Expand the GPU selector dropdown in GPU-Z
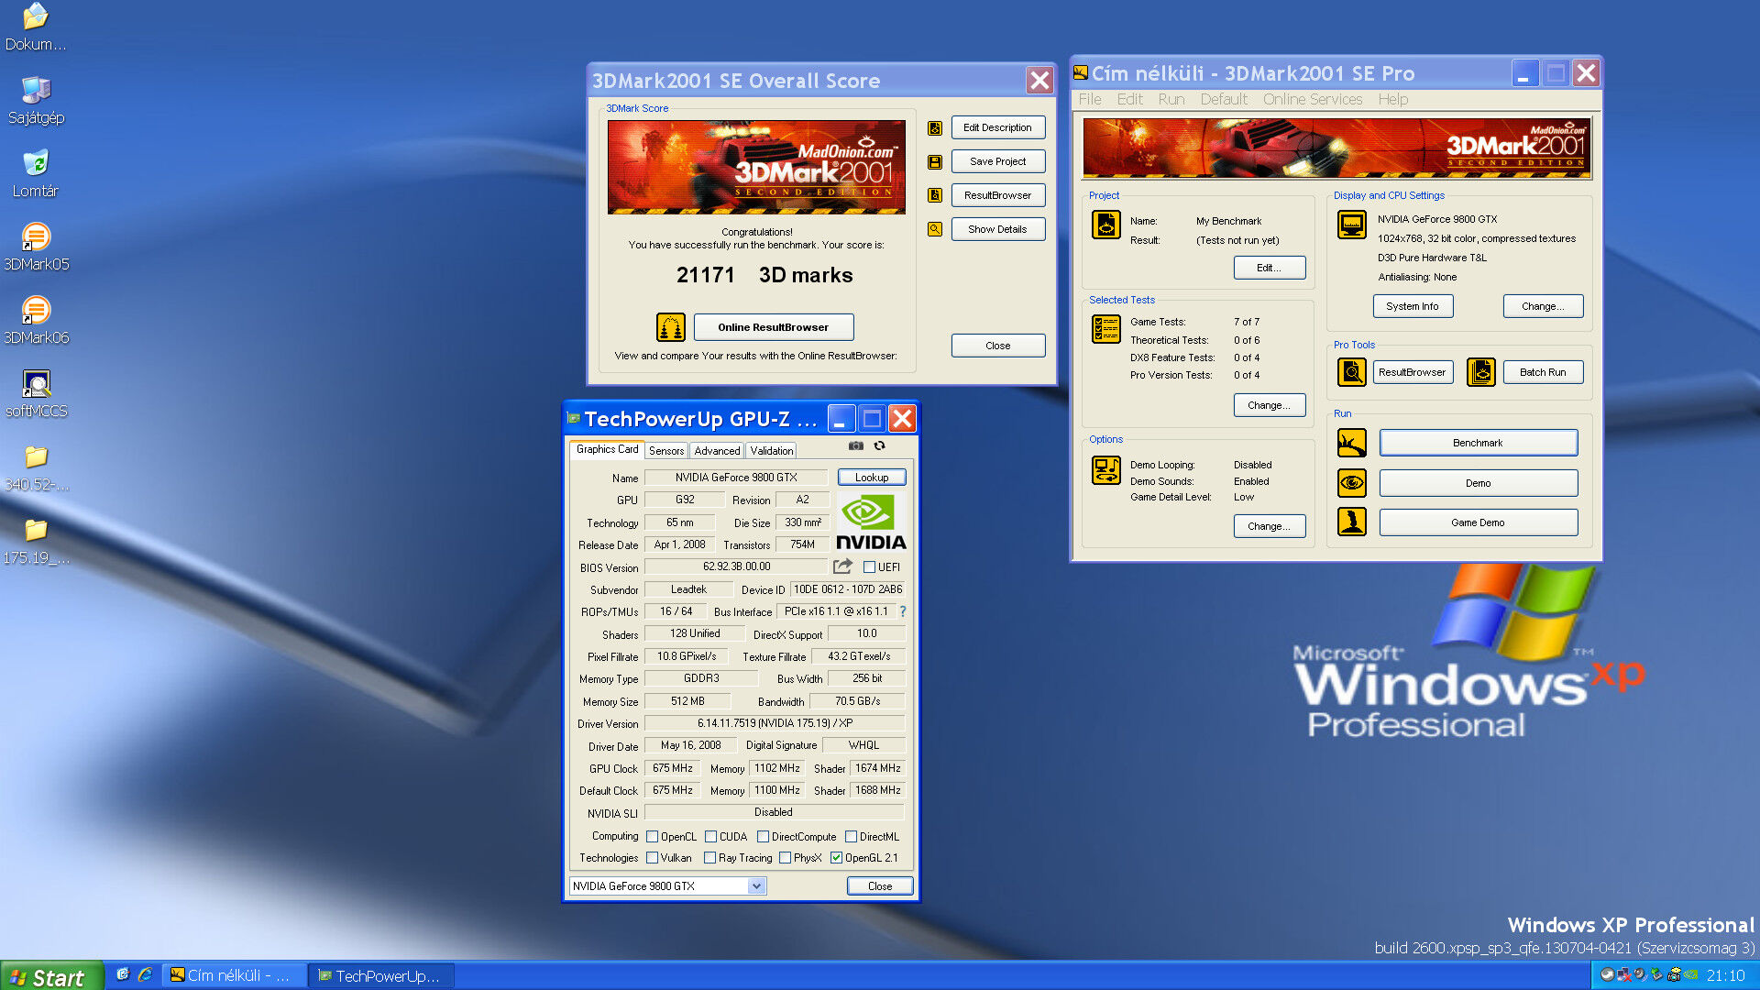Image resolution: width=1760 pixels, height=990 pixels. (756, 886)
